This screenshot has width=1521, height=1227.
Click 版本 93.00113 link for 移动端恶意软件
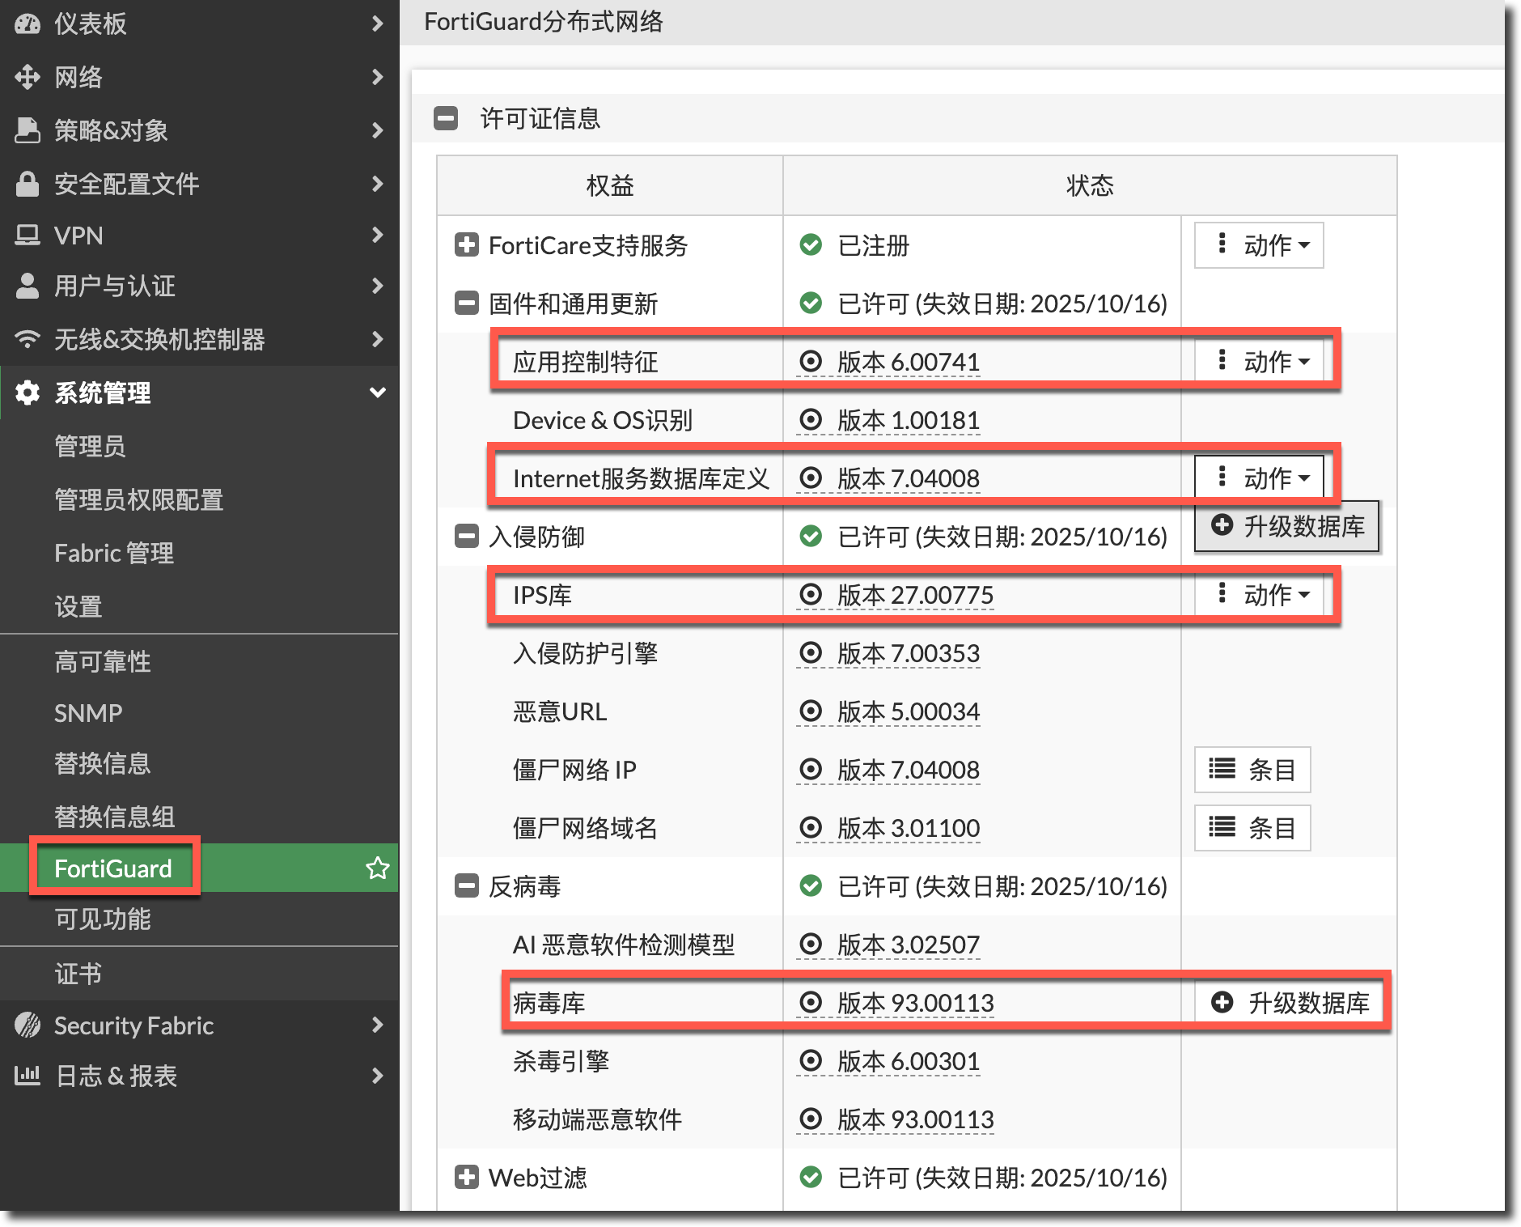[x=914, y=1119]
